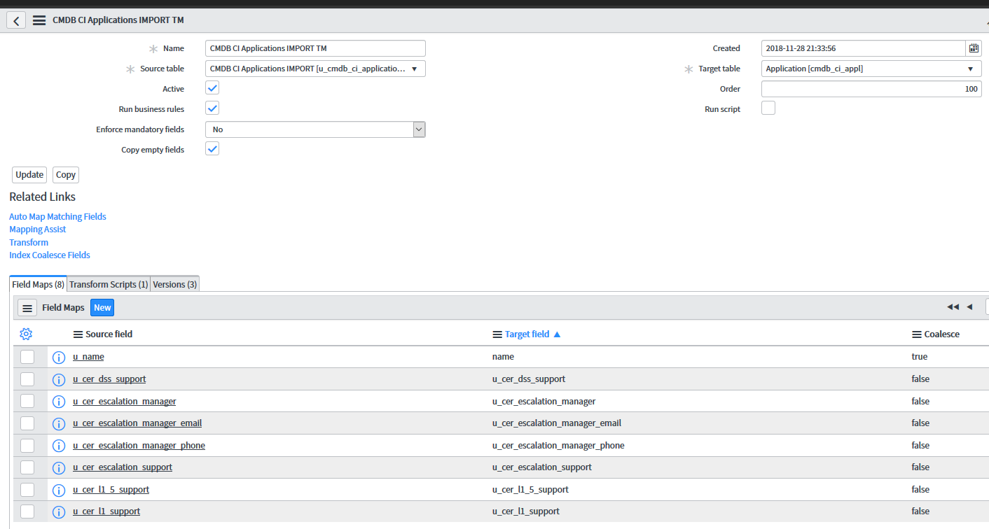Screen dimensions: 989x529
Task: Enable the Run script checkbox
Action: [x=768, y=108]
